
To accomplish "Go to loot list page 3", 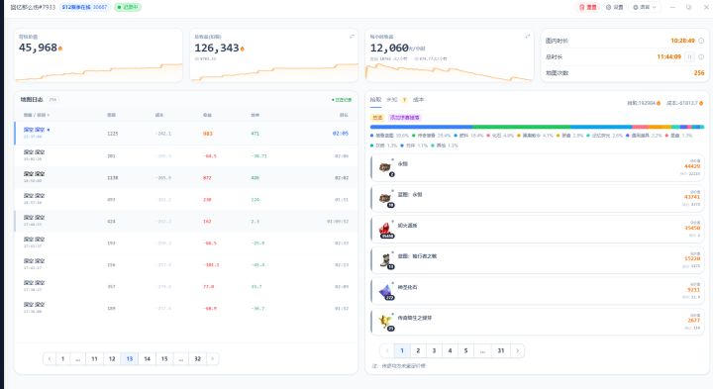I will [434, 350].
